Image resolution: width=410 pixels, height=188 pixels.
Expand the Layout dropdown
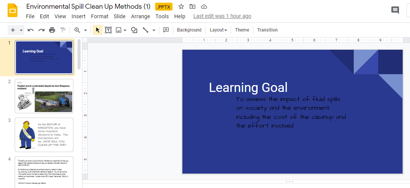point(218,30)
